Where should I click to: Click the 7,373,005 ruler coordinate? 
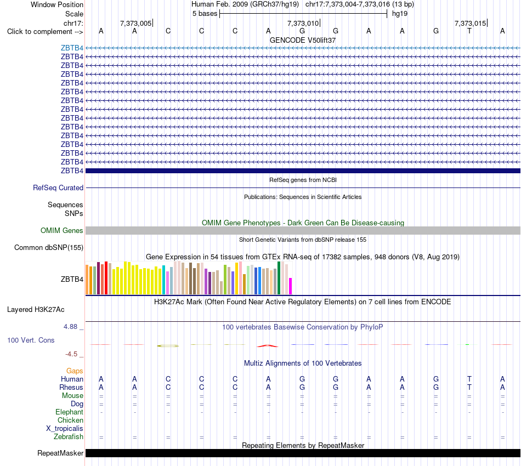(135, 23)
